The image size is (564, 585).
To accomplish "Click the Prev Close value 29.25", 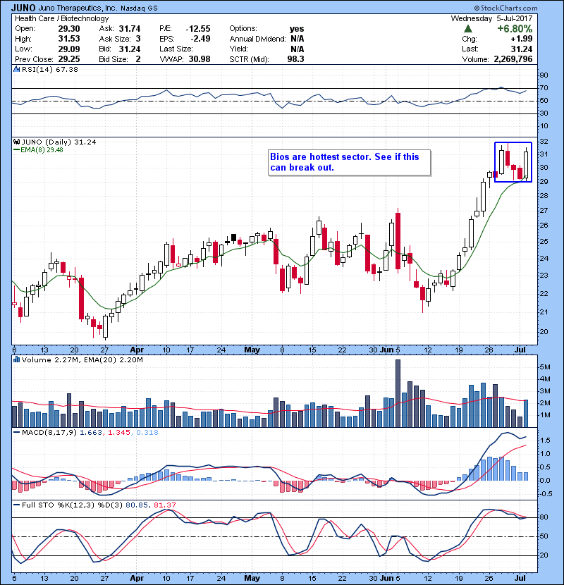I will (69, 59).
